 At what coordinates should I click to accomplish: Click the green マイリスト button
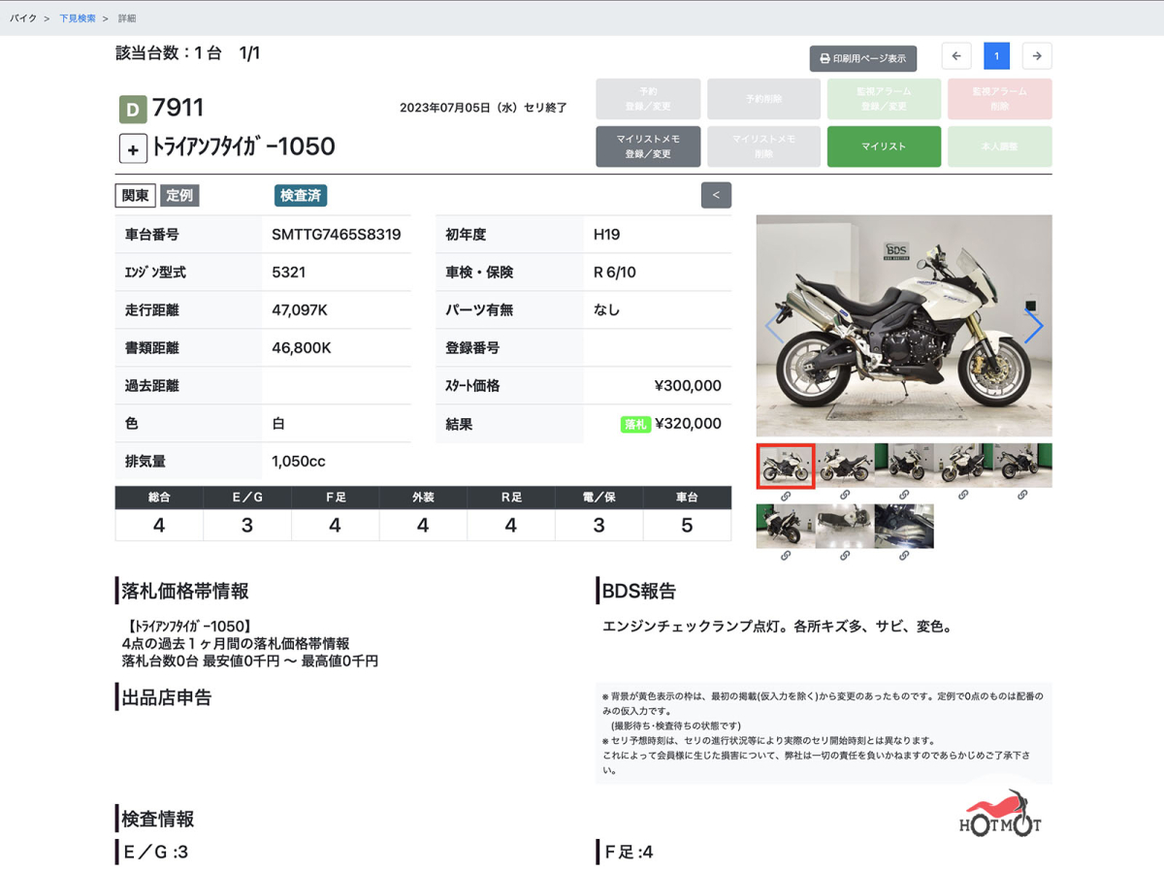[884, 146]
